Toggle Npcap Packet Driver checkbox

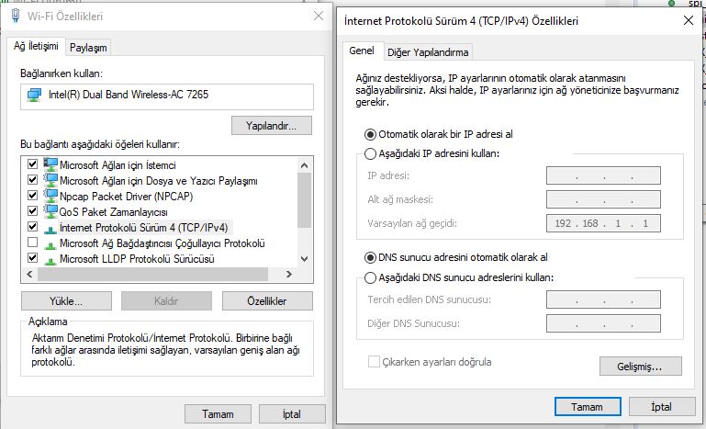pyautogui.click(x=32, y=195)
